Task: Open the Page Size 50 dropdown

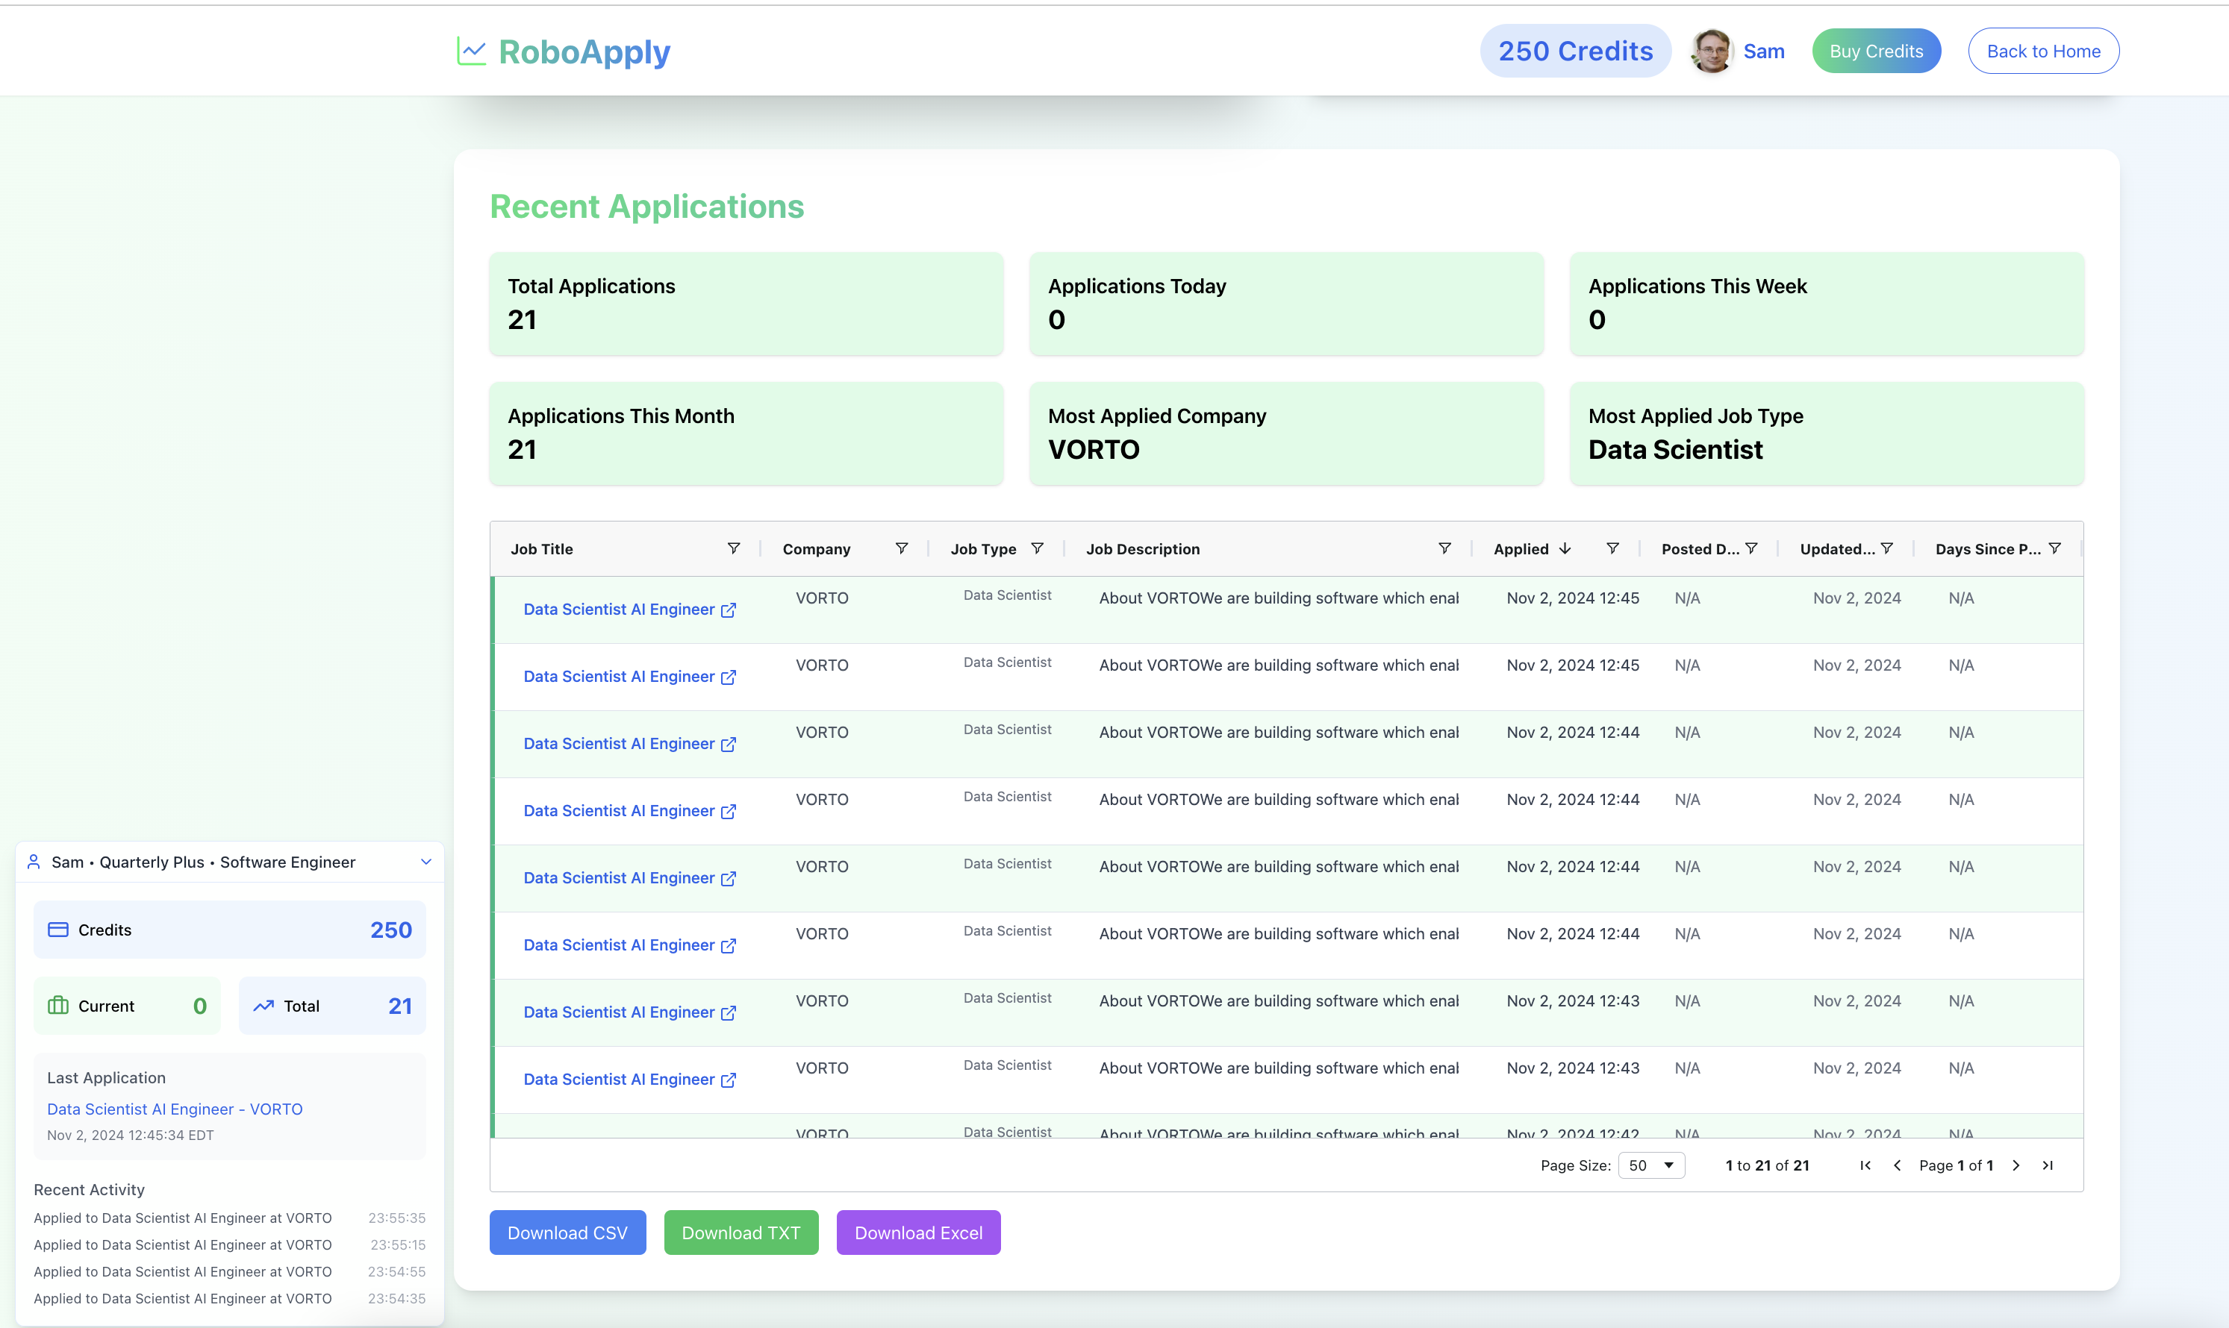Action: (1650, 1165)
